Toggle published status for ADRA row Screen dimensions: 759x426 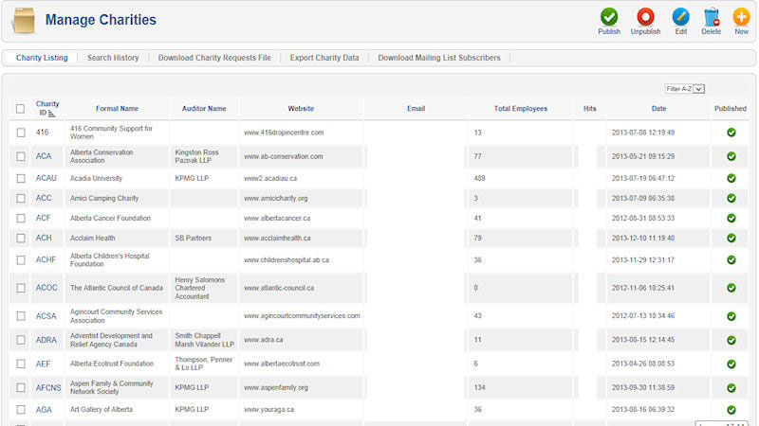coord(731,340)
